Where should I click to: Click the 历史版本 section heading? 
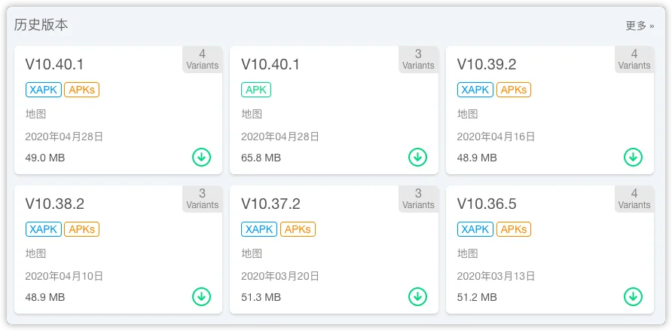click(41, 25)
